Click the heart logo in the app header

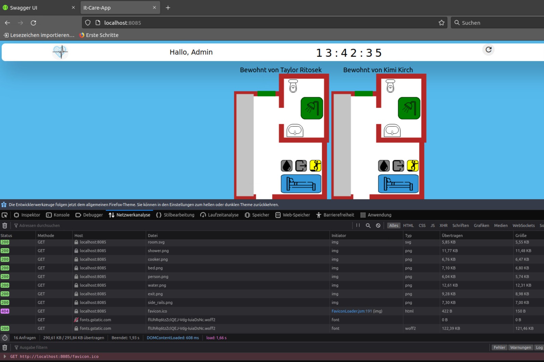point(61,52)
